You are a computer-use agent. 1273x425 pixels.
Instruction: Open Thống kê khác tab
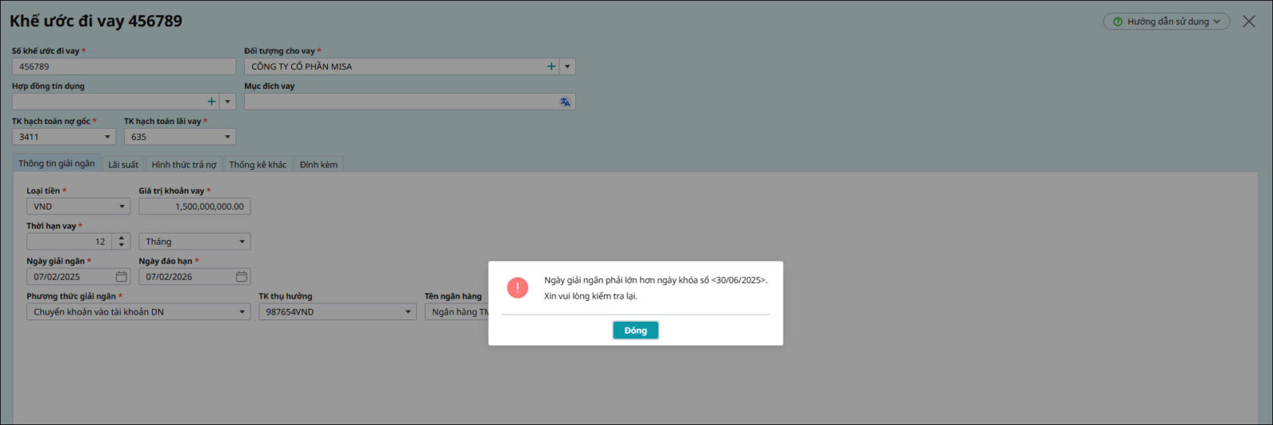click(258, 164)
